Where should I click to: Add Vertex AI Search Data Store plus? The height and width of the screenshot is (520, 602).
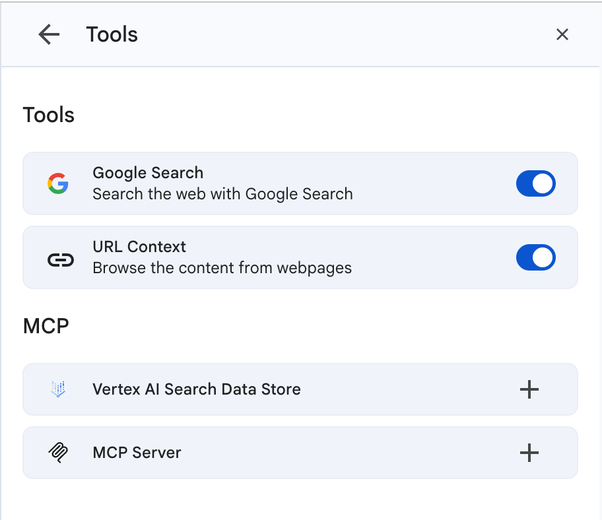(529, 389)
